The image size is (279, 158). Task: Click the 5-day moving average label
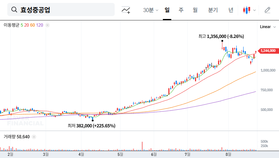(22, 25)
